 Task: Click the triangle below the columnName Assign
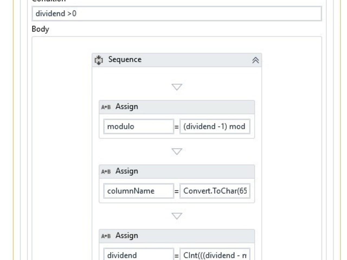(x=177, y=216)
